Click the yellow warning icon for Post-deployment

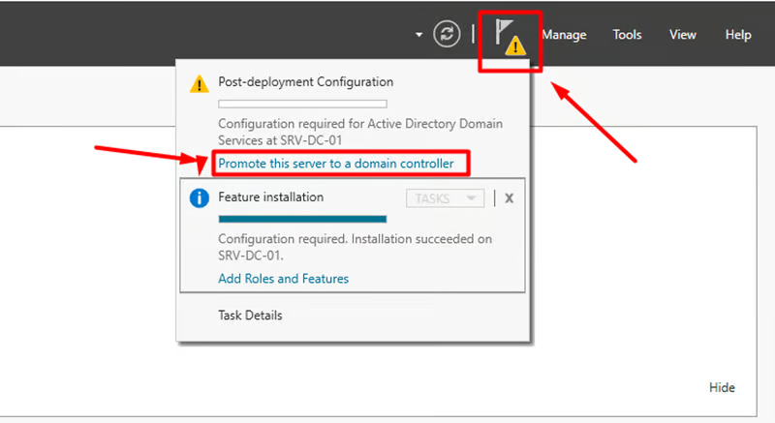click(199, 83)
